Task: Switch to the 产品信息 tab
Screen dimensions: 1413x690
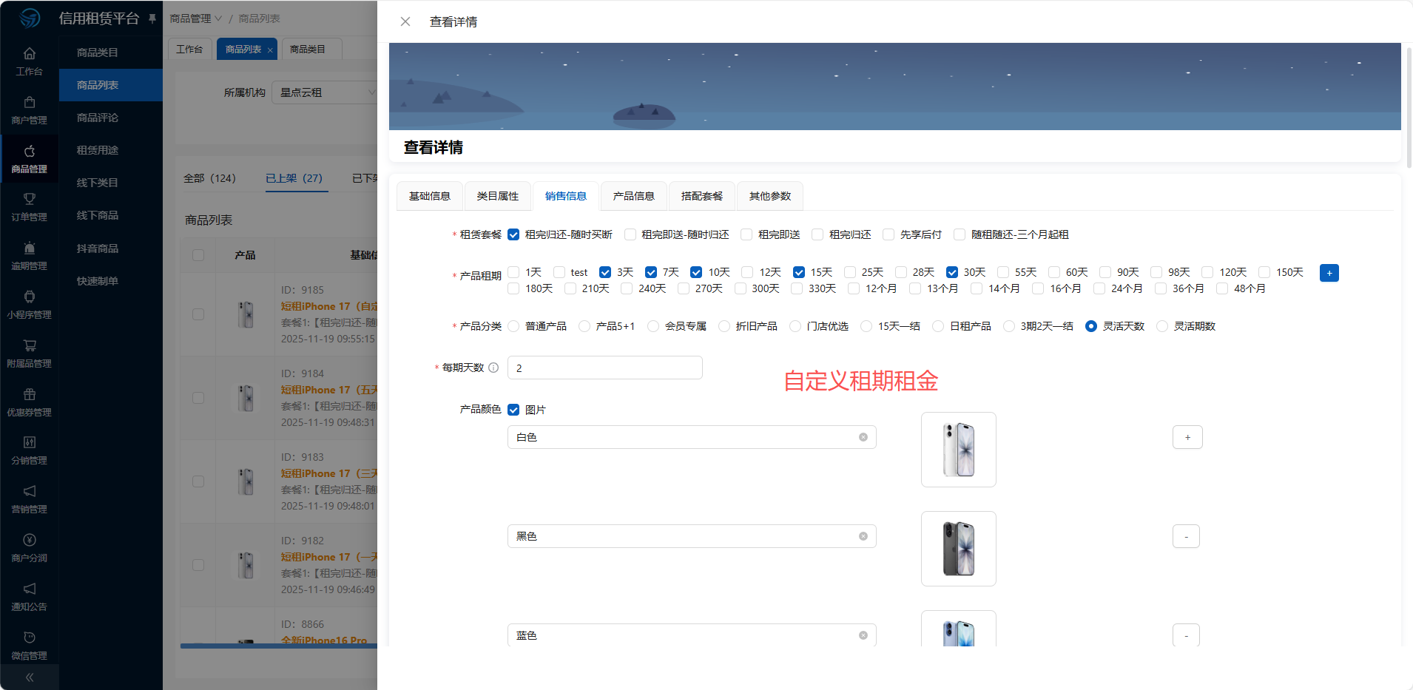Action: point(633,196)
